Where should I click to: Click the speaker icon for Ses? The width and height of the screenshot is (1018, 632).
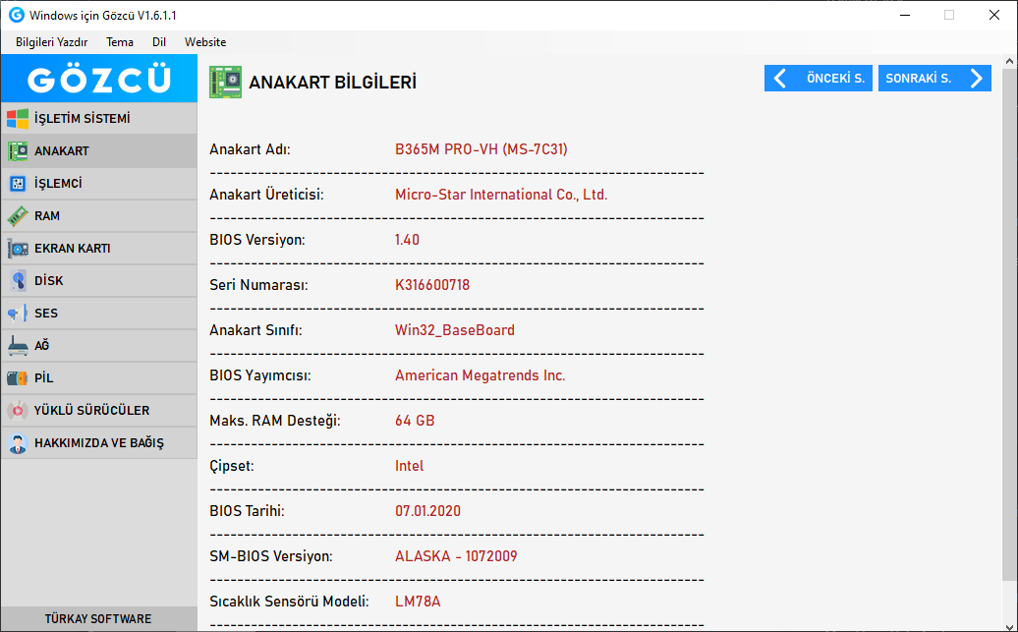18,314
